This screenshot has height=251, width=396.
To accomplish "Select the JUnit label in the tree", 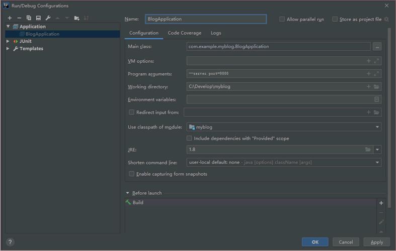I will pyautogui.click(x=26, y=41).
